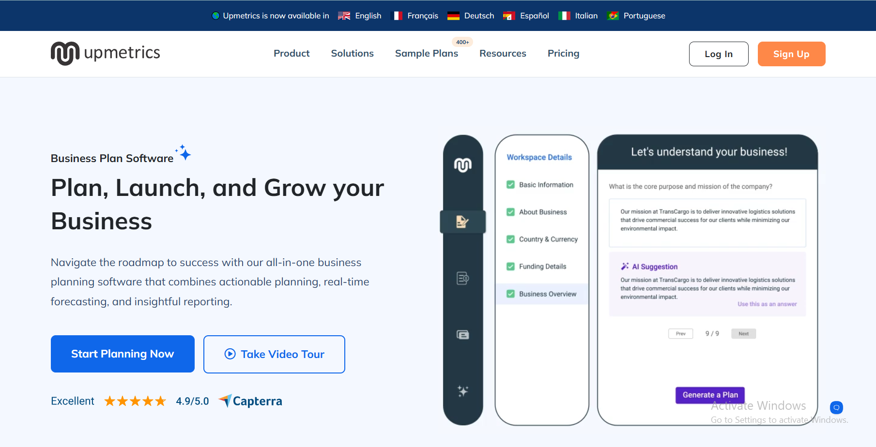The width and height of the screenshot is (876, 447).
Task: Expand the Resources menu
Action: [x=503, y=54]
